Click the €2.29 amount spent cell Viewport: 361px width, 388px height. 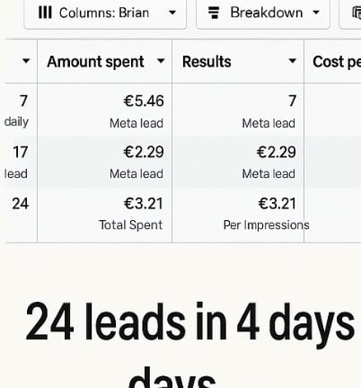coord(105,162)
